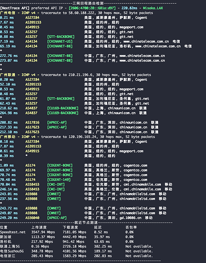The image size is (206, 263).
Task: Click the "上传速度" column header
Action: (39, 227)
